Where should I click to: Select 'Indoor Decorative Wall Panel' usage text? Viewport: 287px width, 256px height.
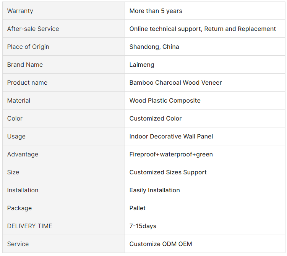171,137
